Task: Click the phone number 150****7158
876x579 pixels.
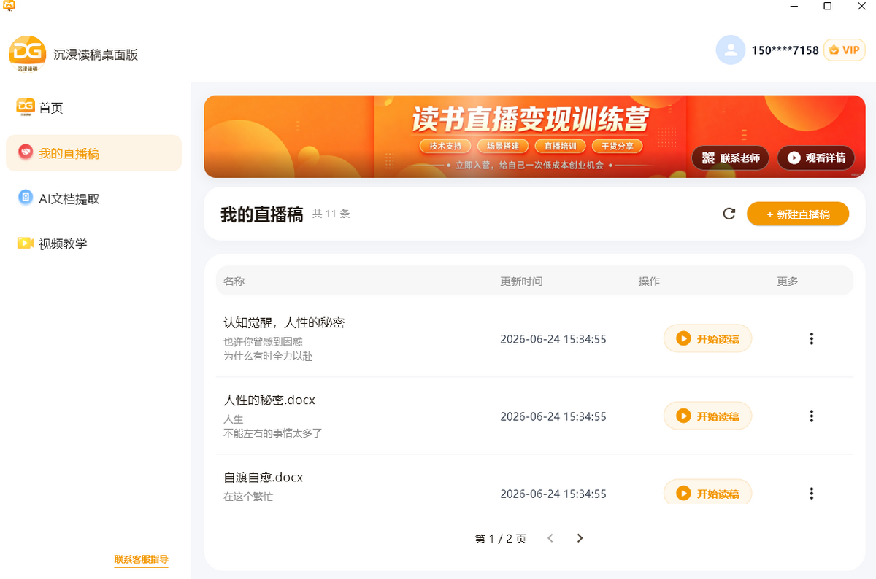Action: click(x=785, y=50)
